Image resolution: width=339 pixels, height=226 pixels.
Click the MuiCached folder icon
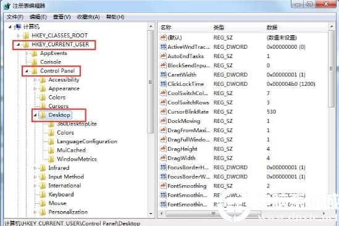click(x=51, y=150)
